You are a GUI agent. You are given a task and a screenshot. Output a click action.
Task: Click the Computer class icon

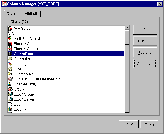[x=10, y=59]
